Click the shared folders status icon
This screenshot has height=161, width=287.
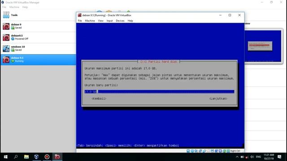pyautogui.click(x=208, y=151)
